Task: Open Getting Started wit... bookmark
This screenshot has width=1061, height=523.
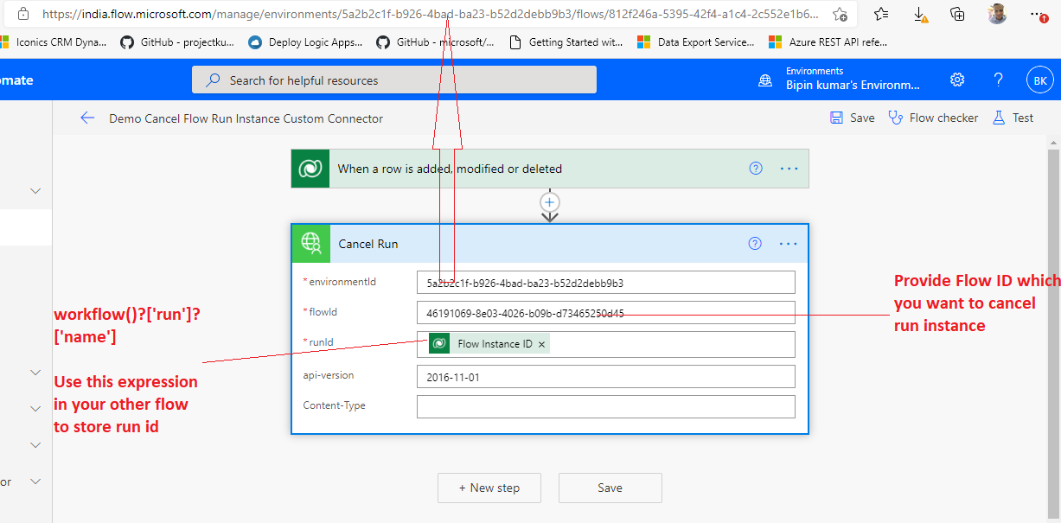Action: click(566, 41)
